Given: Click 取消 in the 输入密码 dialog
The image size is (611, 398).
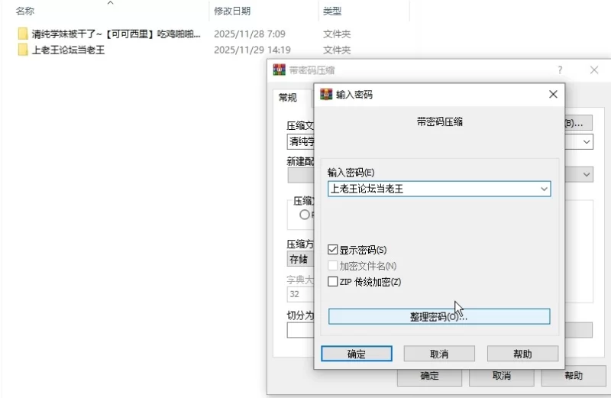Looking at the screenshot, I should click(439, 354).
